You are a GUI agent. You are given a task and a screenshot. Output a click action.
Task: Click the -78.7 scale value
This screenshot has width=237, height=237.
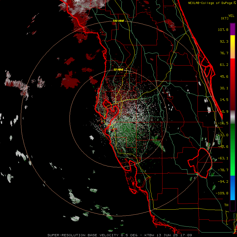coord(223,170)
